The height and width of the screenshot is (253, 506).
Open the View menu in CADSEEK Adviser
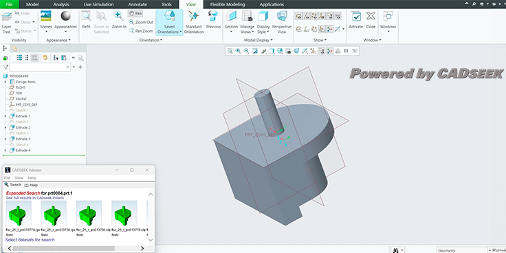pyautogui.click(x=19, y=178)
